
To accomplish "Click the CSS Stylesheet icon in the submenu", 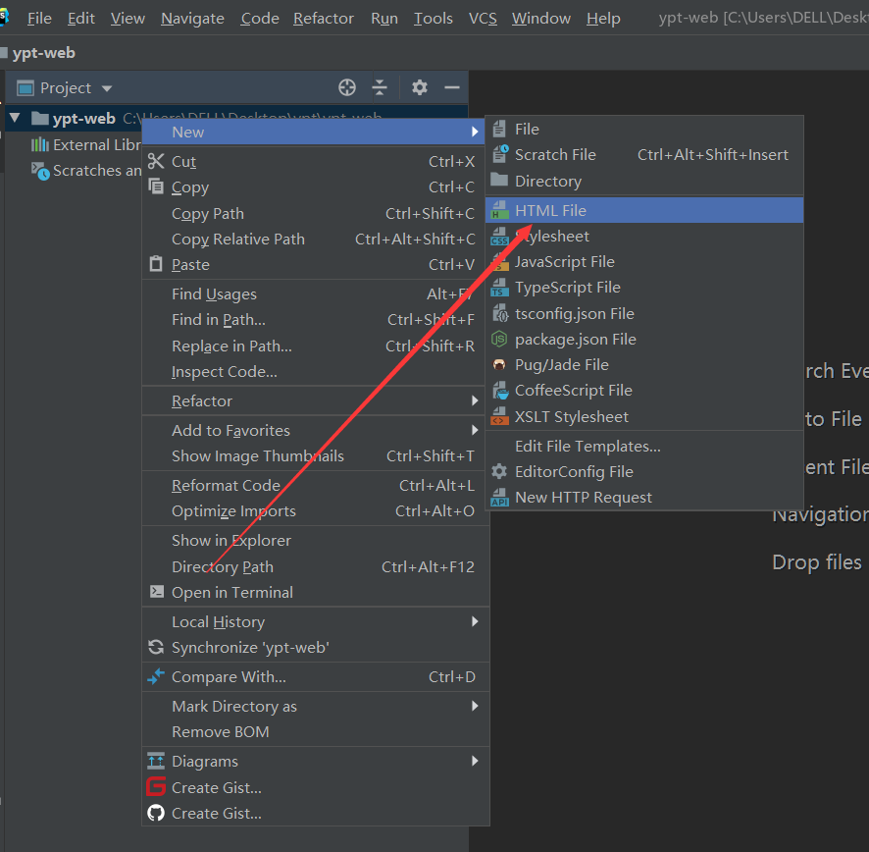I will tap(499, 237).
